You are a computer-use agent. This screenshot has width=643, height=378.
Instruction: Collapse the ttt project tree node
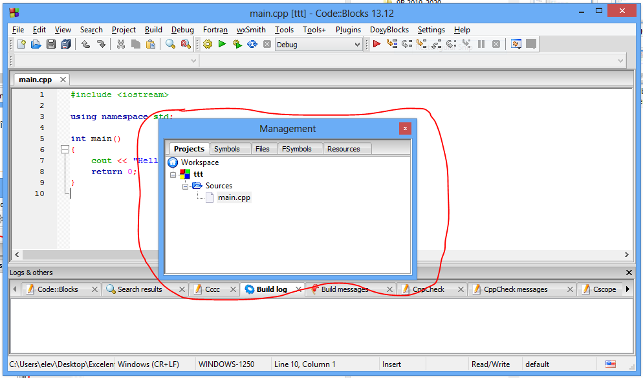(173, 175)
